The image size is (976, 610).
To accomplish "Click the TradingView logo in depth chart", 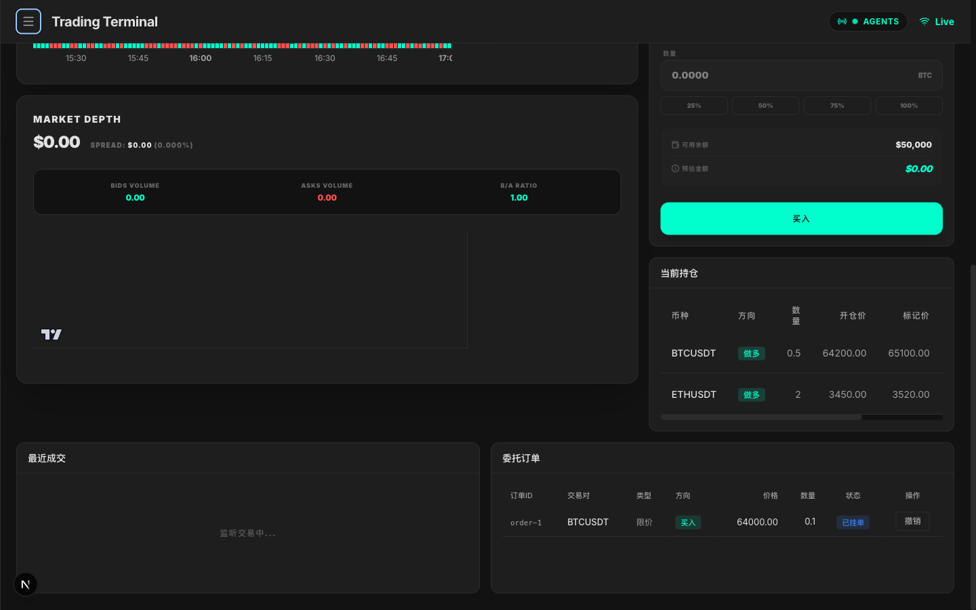I will tap(52, 334).
